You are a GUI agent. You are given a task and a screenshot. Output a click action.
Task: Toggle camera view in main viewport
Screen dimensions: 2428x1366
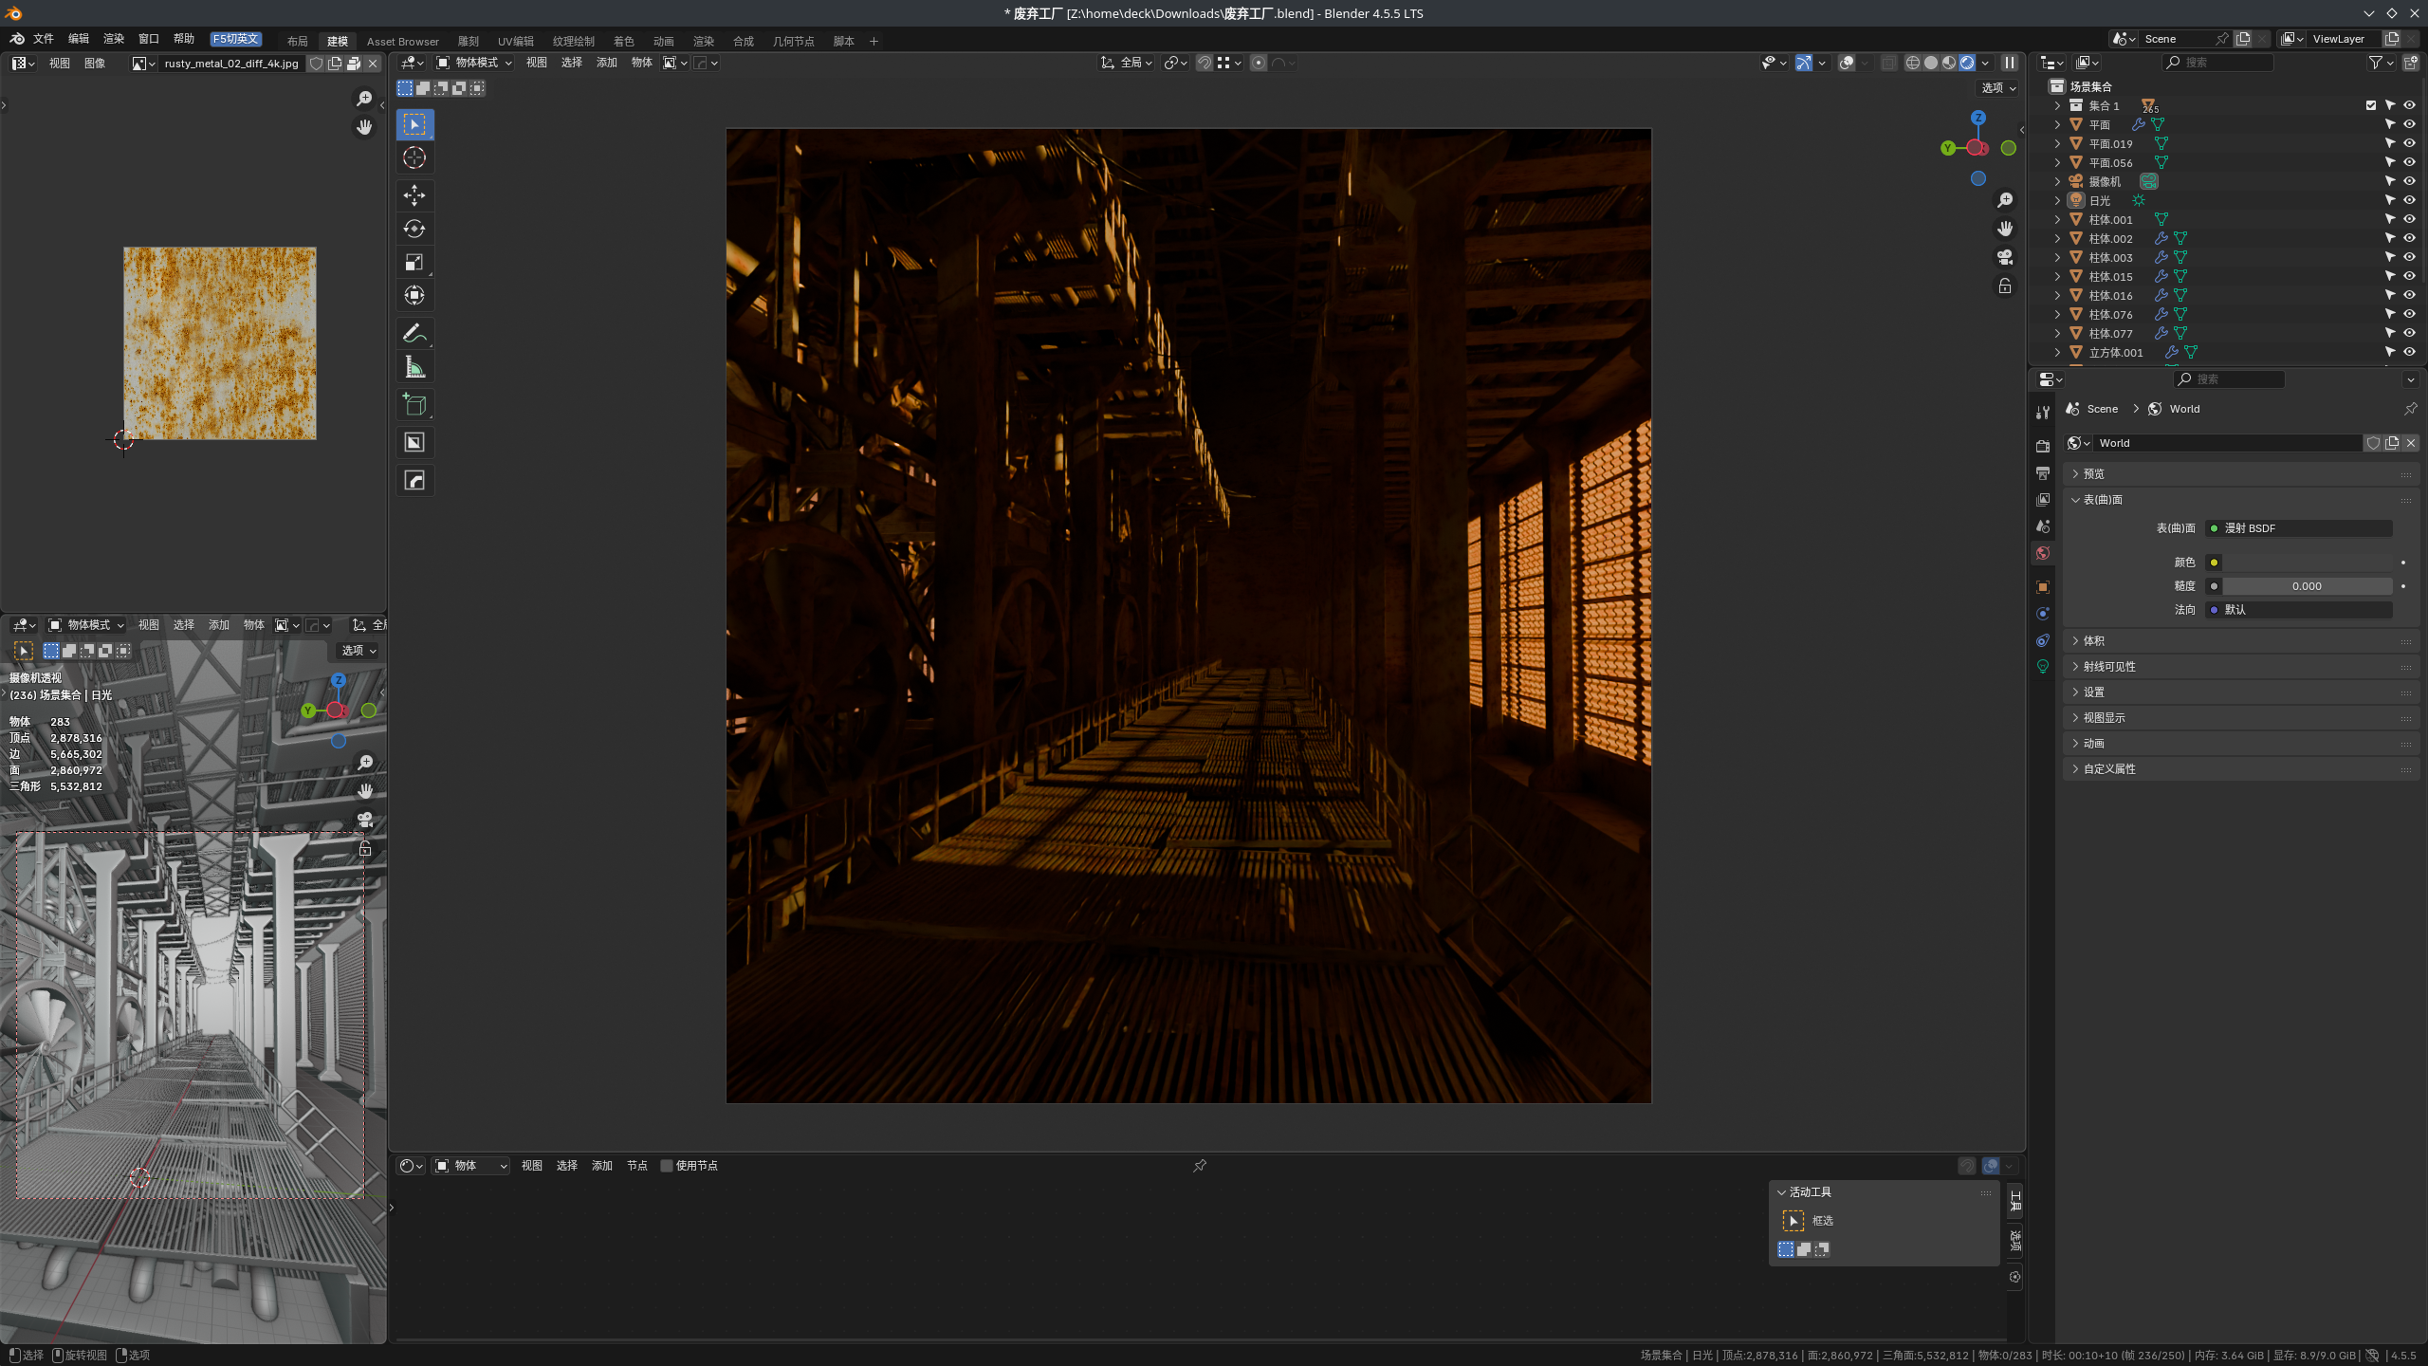pyautogui.click(x=2005, y=257)
